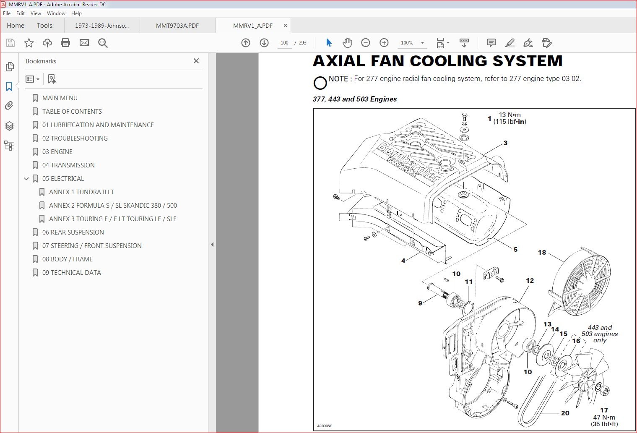Viewport: 637px width, 433px height.
Task: Jump to 07 STEERING / FRONT SUSPENSION
Action: [x=92, y=246]
